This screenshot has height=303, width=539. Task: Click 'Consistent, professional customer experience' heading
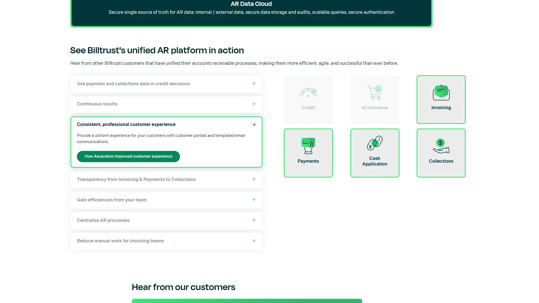(126, 125)
